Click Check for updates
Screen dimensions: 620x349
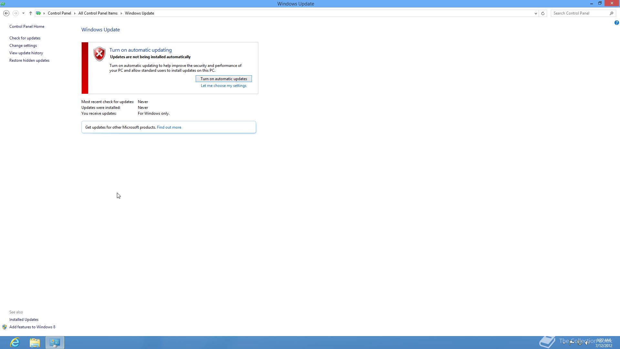(x=25, y=38)
